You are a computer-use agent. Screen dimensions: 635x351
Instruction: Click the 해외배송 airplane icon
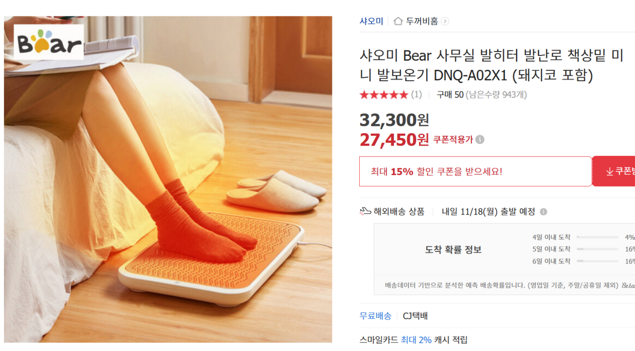coord(365,211)
